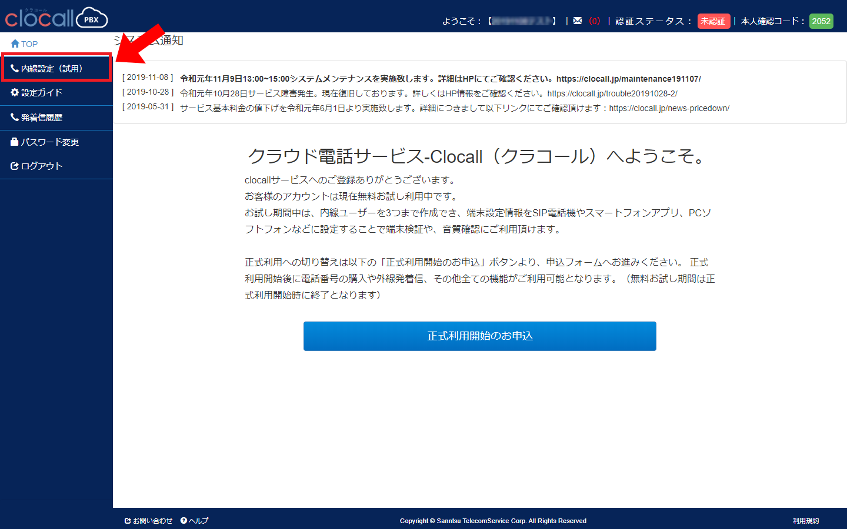
Task: Click the Clocall PBX logo
Action: click(56, 18)
